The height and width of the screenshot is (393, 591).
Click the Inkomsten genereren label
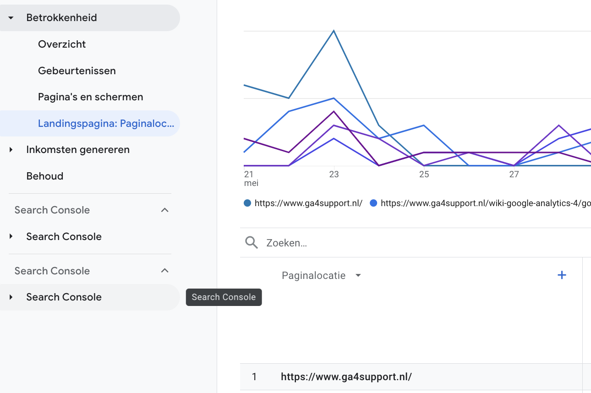pos(78,150)
